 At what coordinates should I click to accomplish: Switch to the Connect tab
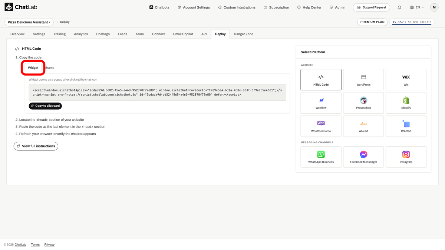click(x=158, y=34)
